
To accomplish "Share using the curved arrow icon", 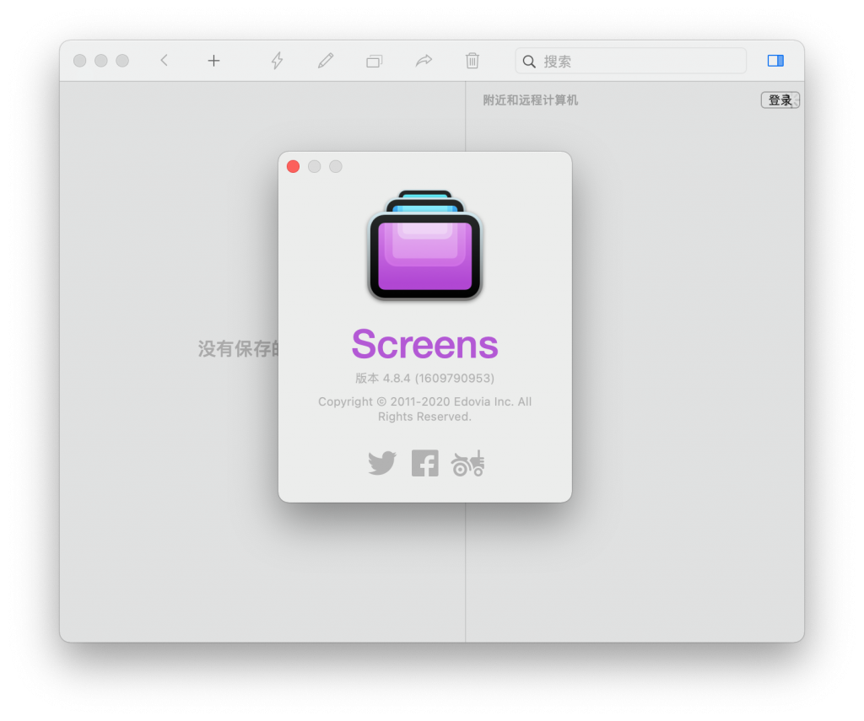I will tap(424, 61).
